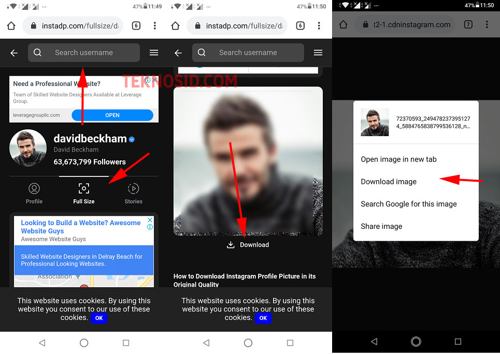Tap blue Skilled Website Designers ad banner
Image resolution: width=500 pixels, height=354 pixels.
84,260
